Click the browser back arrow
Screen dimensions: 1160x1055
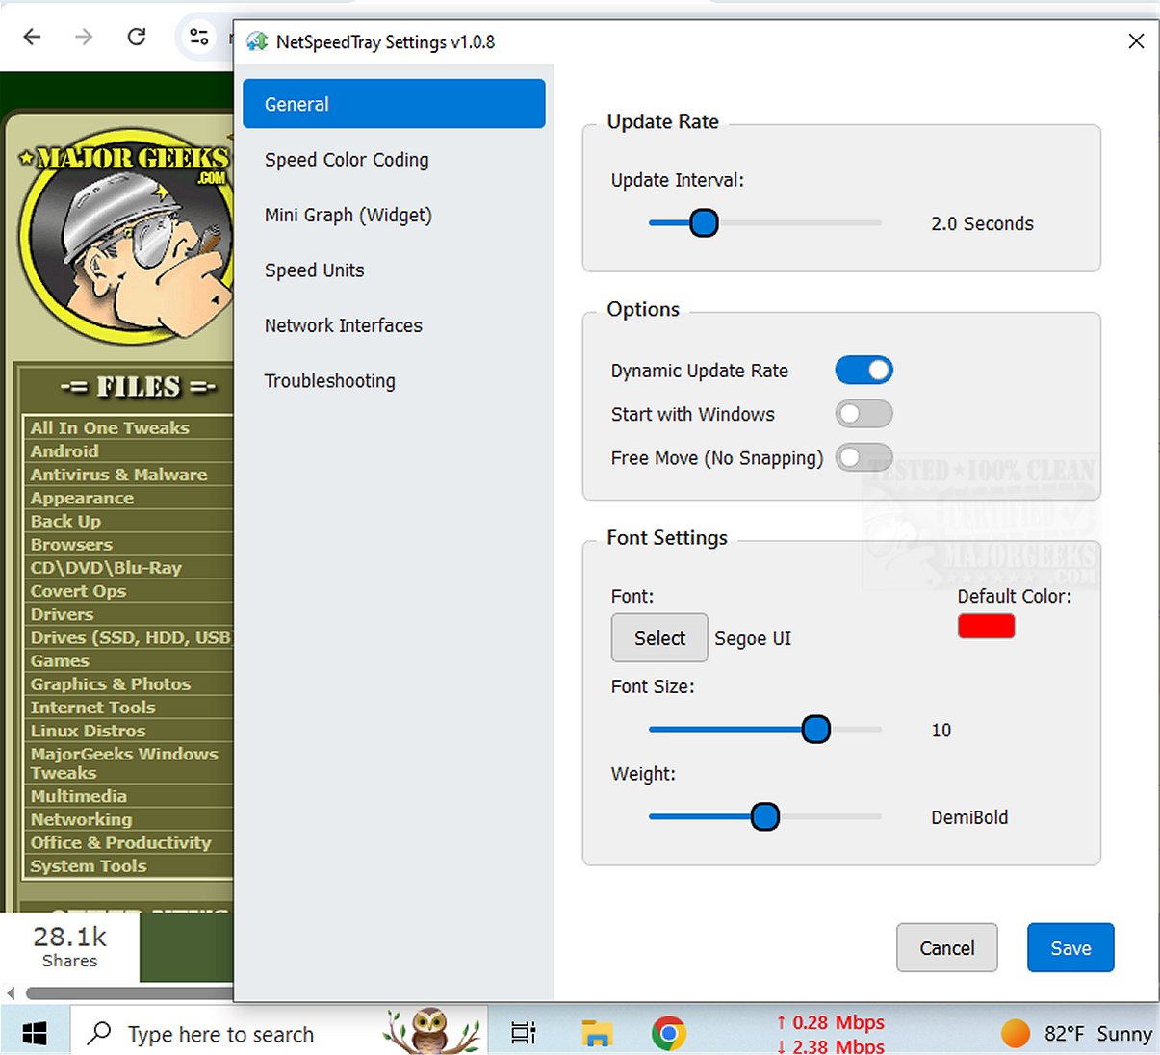coord(33,37)
